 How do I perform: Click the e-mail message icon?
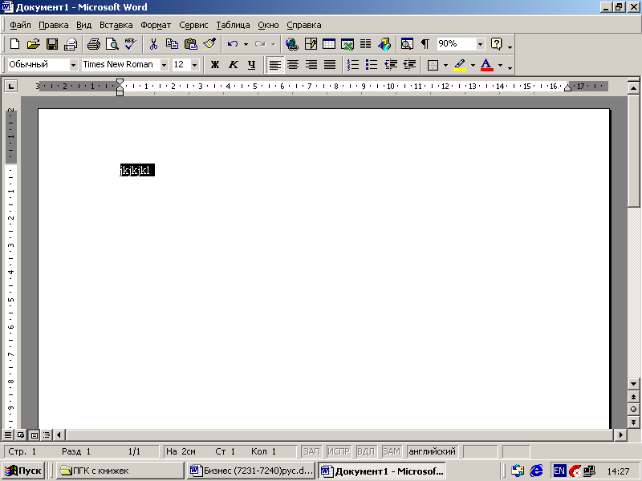click(71, 44)
